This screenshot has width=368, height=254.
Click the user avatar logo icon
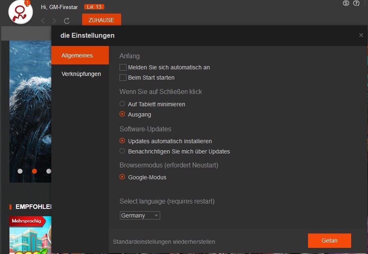(21, 12)
